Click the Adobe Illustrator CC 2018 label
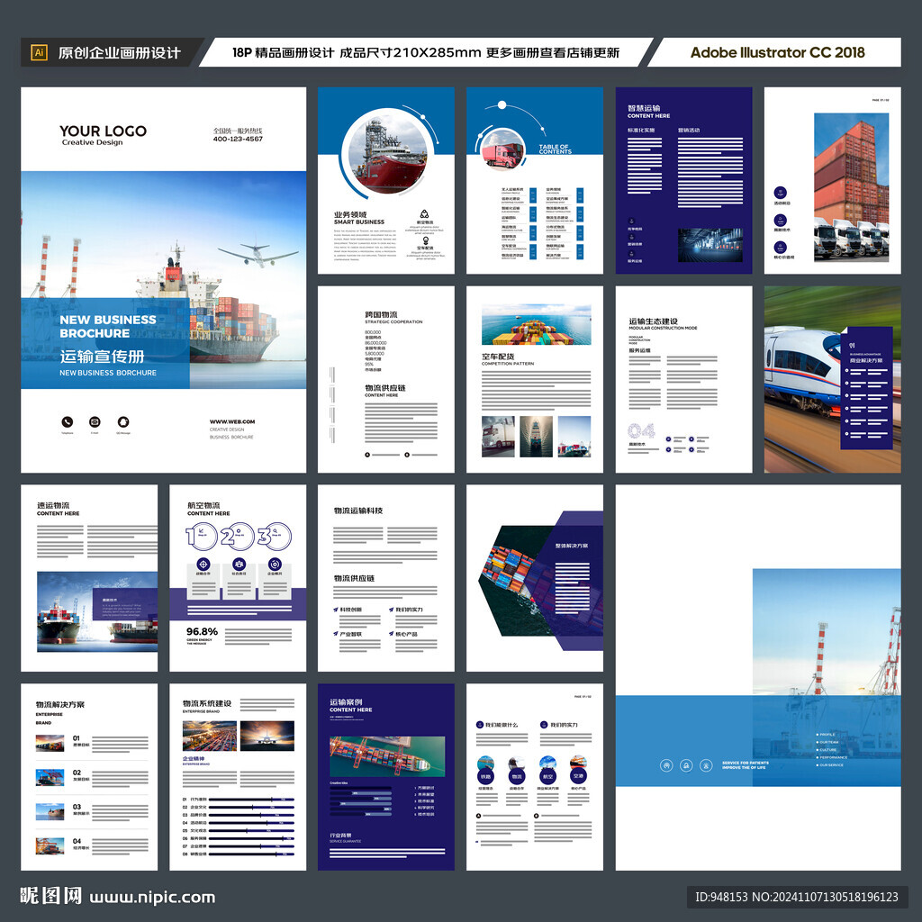The height and width of the screenshot is (922, 922). click(777, 52)
